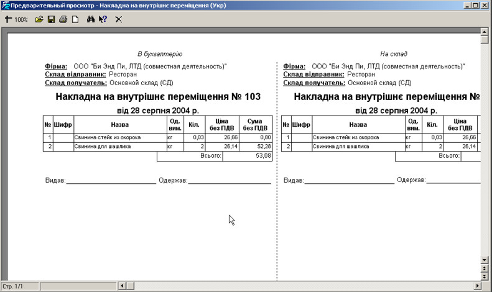The width and height of the screenshot is (492, 292).
Task: Open a saved report file
Action: pyautogui.click(x=39, y=20)
